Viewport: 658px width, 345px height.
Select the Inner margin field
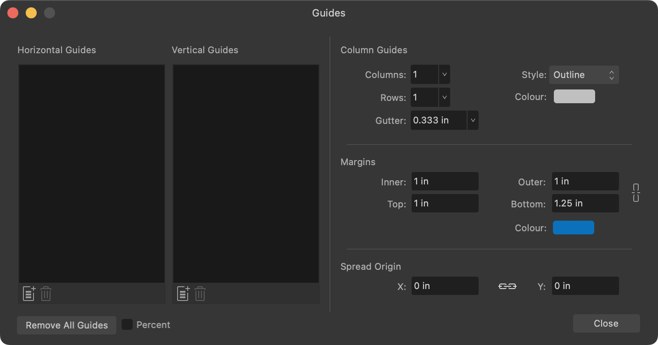pos(445,181)
